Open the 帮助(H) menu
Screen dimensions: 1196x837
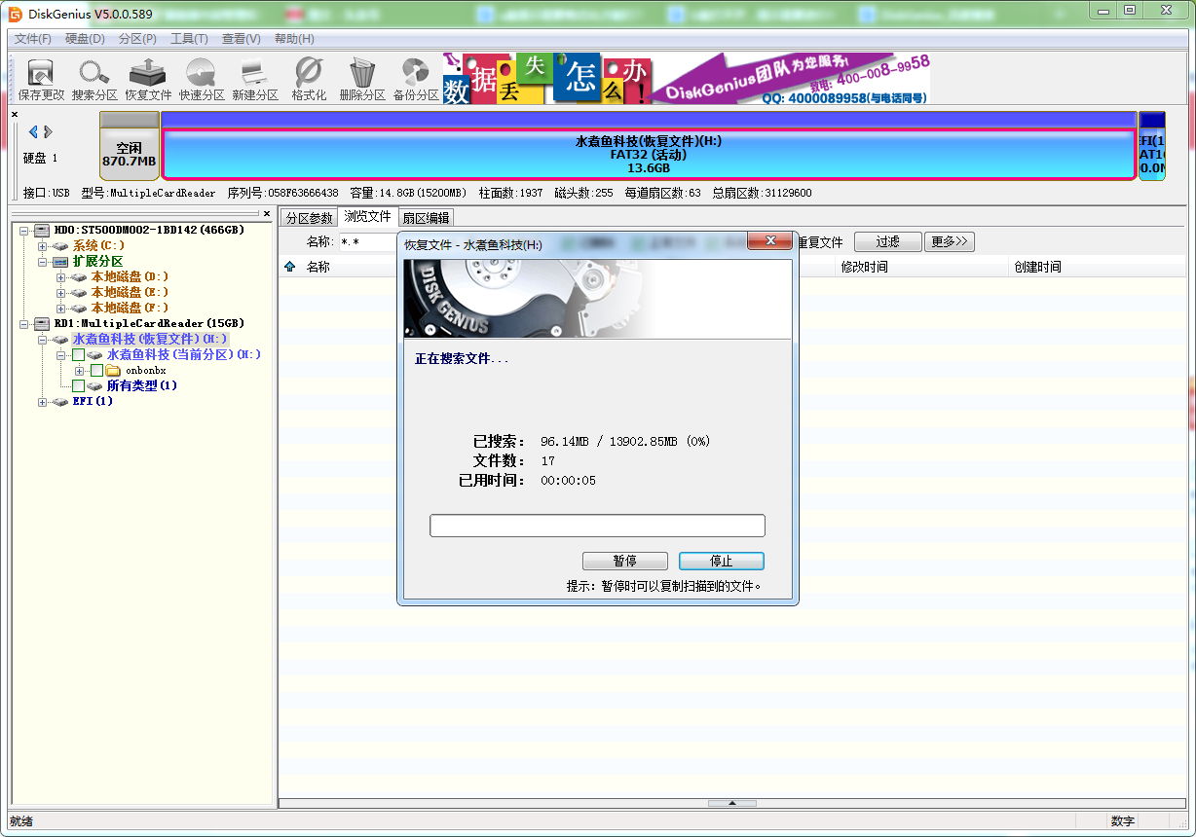[x=294, y=39]
